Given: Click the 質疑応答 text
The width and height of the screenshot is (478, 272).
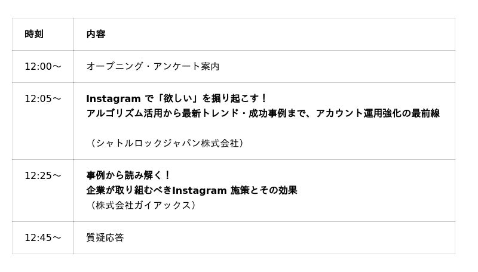Looking at the screenshot, I should point(105,237).
